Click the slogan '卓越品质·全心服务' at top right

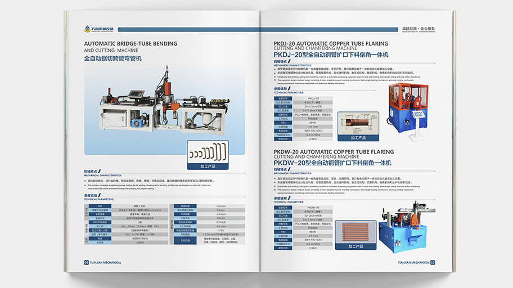pos(418,29)
